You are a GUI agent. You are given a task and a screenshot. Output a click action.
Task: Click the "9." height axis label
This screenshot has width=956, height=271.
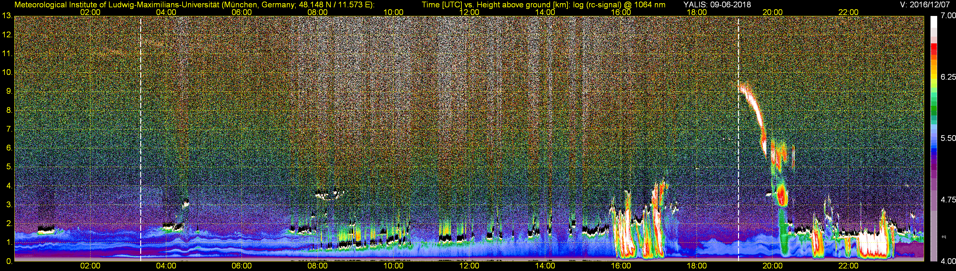pos(9,91)
